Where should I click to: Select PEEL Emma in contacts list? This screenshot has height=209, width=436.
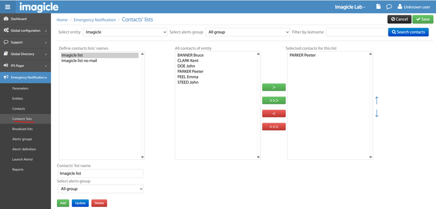(x=188, y=77)
